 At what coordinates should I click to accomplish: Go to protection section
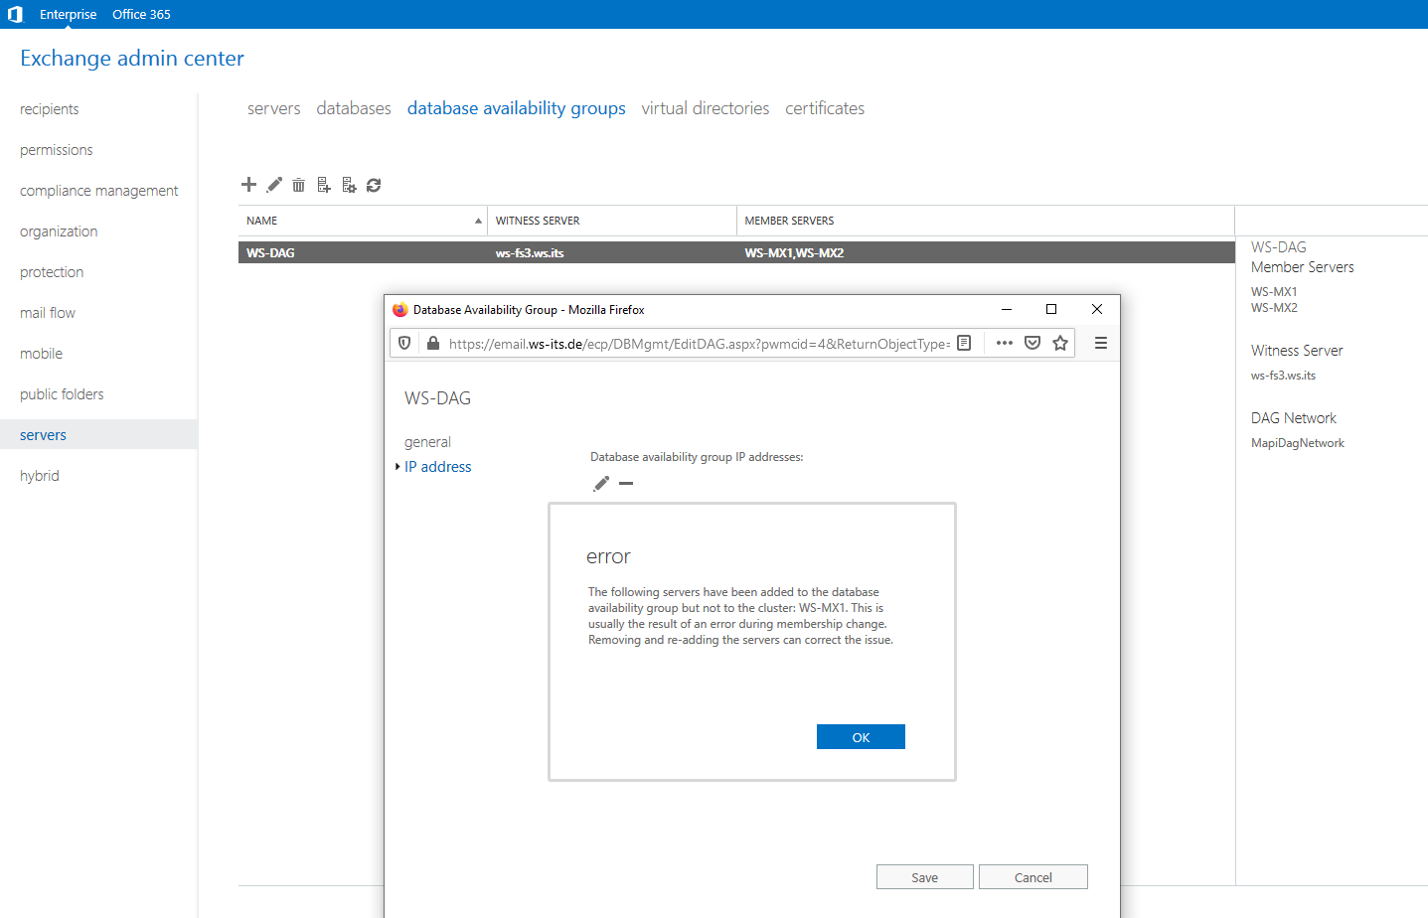coord(52,272)
